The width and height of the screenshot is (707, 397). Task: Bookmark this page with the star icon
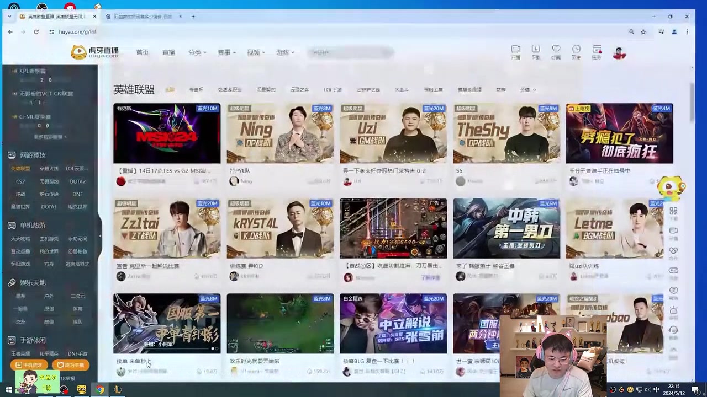[643, 32]
